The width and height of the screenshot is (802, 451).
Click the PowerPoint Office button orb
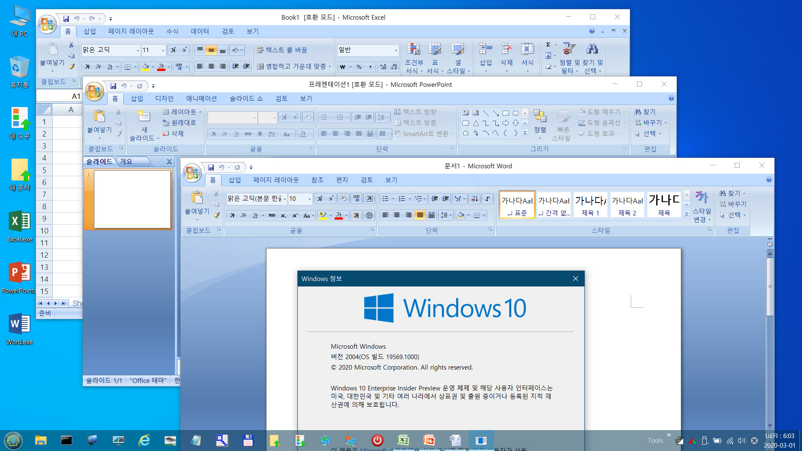click(94, 91)
